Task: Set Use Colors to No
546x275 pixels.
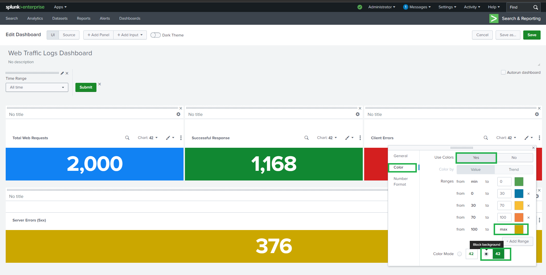Action: pos(514,158)
